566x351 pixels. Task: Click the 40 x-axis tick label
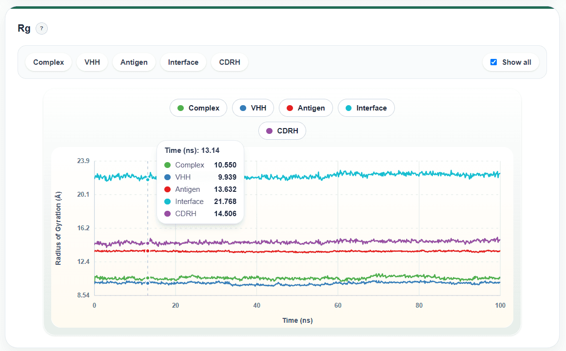[x=256, y=306]
